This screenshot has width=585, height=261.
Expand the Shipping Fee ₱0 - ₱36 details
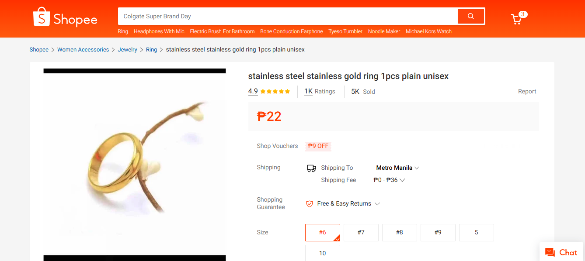[x=388, y=179]
